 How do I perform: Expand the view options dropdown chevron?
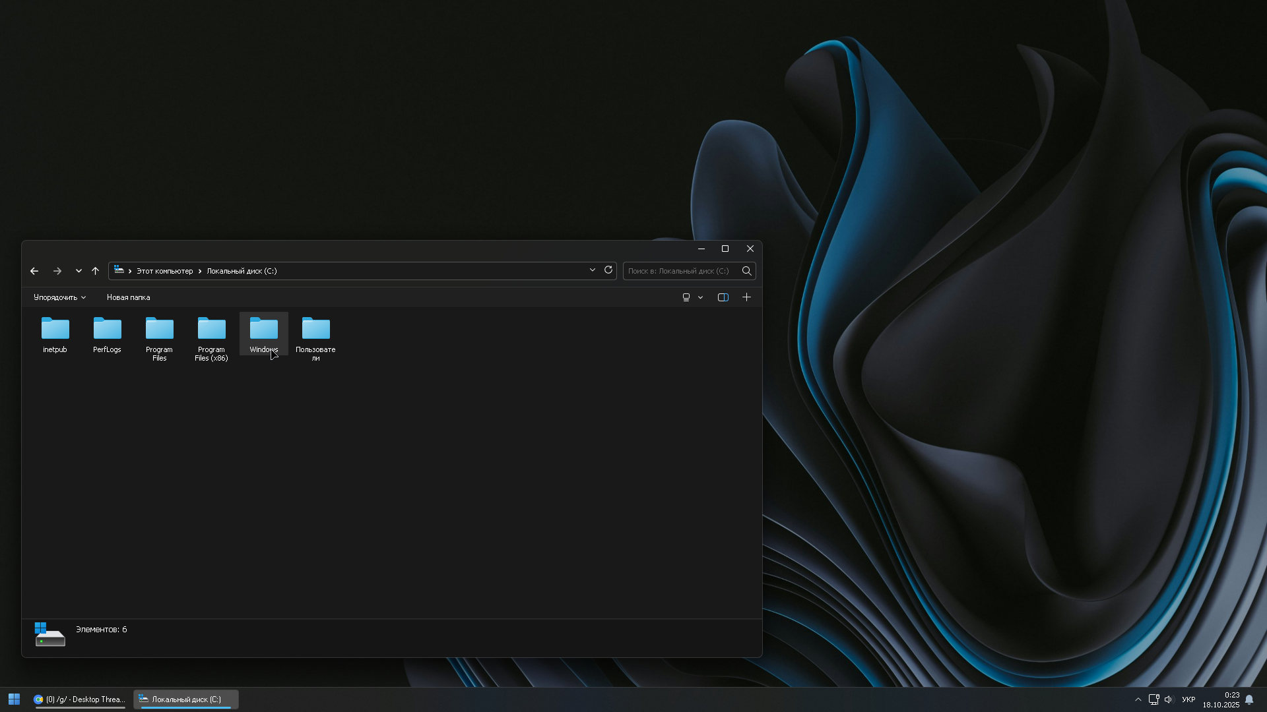[700, 297]
